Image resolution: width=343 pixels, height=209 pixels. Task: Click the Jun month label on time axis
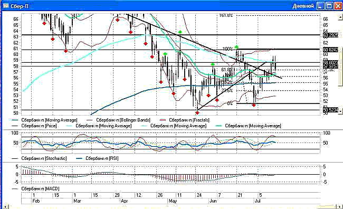tap(213, 201)
